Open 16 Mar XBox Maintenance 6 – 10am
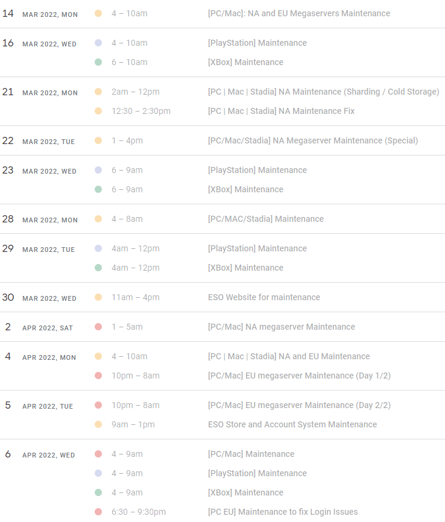The width and height of the screenshot is (445, 522). tap(245, 62)
